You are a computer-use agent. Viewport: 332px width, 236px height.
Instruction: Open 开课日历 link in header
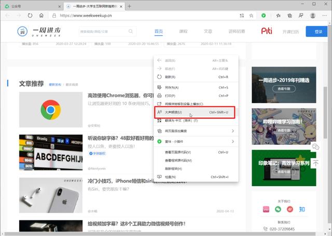point(290,32)
